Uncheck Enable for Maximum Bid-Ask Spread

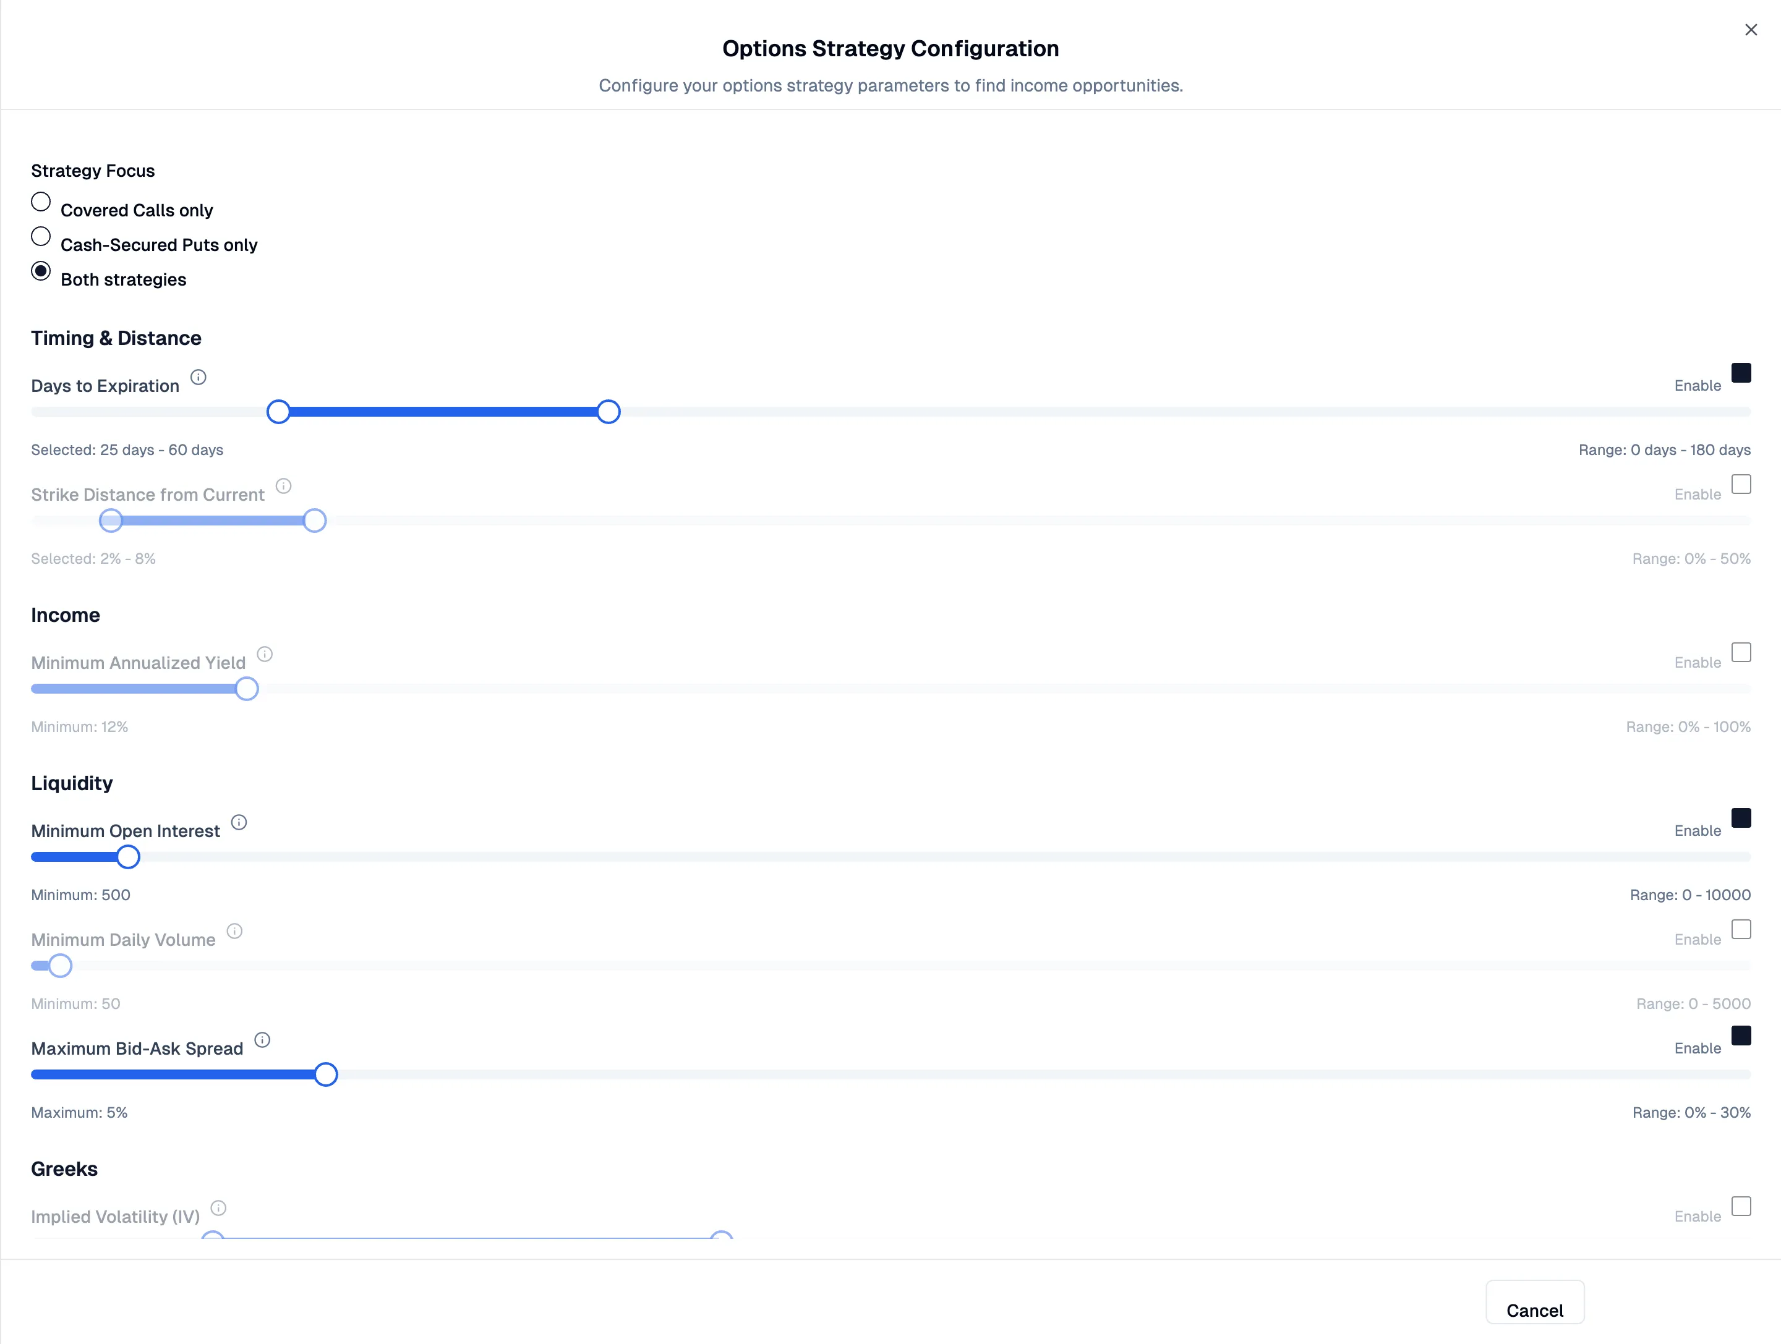point(1741,1035)
